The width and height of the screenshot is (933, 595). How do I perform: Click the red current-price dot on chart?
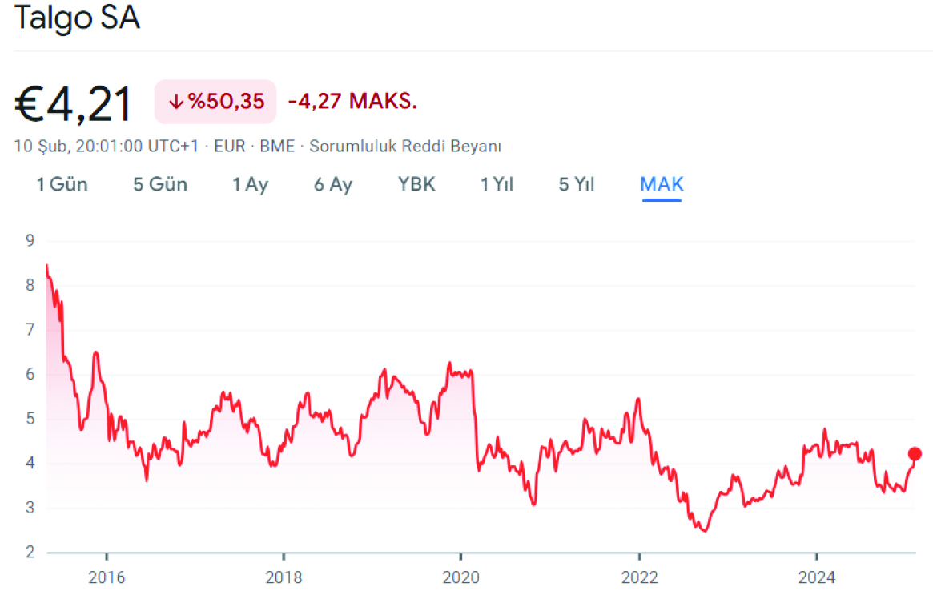click(915, 454)
